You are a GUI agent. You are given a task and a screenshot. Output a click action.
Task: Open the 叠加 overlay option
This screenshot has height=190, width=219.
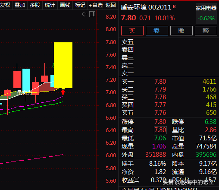point(20,5)
